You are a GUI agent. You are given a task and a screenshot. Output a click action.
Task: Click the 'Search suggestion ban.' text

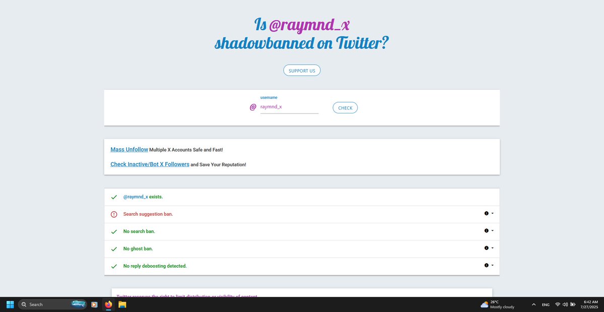point(148,214)
